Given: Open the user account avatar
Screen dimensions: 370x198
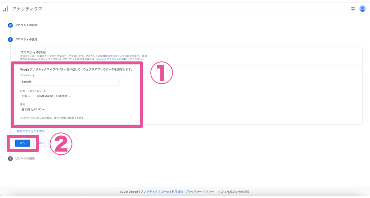Looking at the screenshot, I should point(362,9).
